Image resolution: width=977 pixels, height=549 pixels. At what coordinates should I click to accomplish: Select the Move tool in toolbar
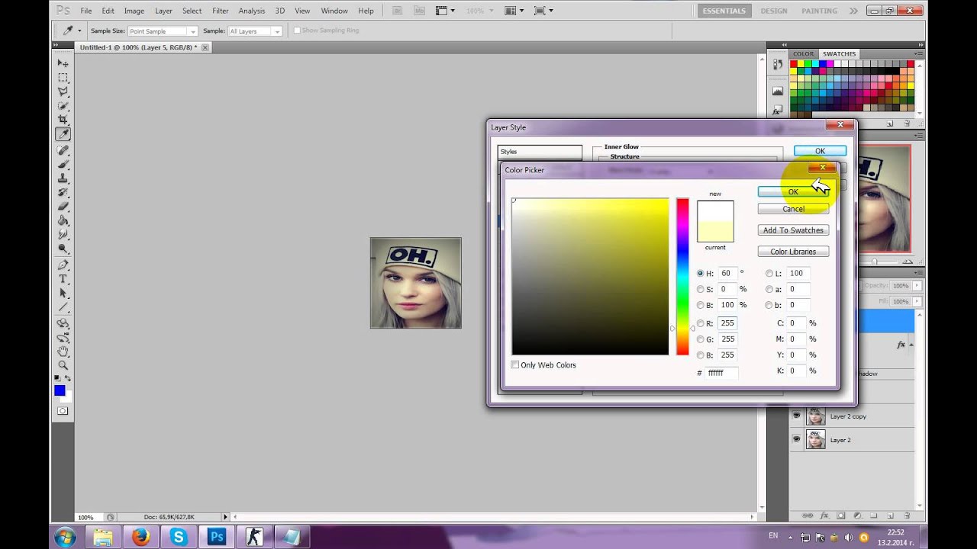click(x=63, y=63)
